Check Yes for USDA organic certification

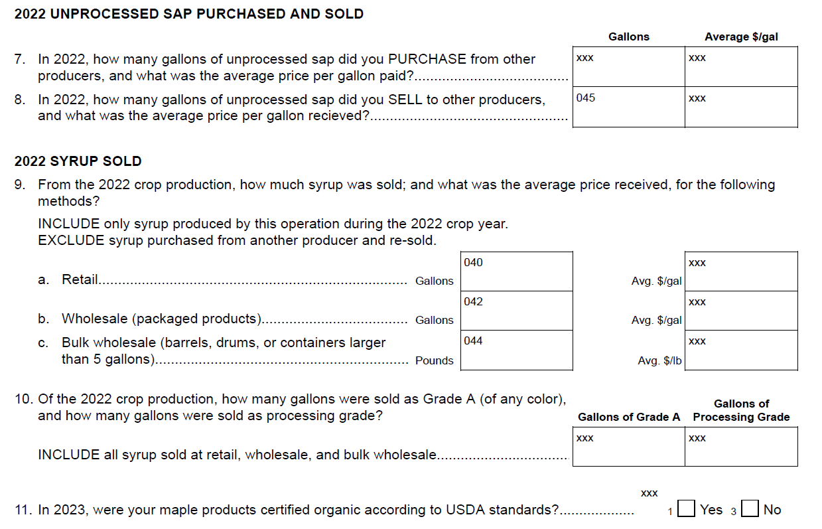[687, 510]
